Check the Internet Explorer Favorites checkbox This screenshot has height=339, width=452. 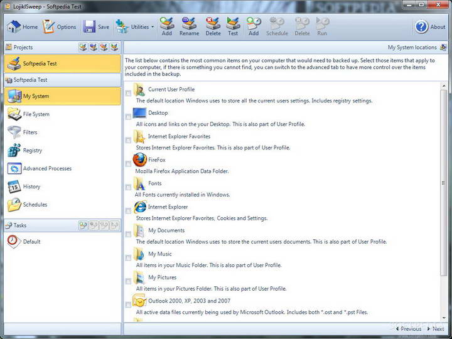click(128, 140)
